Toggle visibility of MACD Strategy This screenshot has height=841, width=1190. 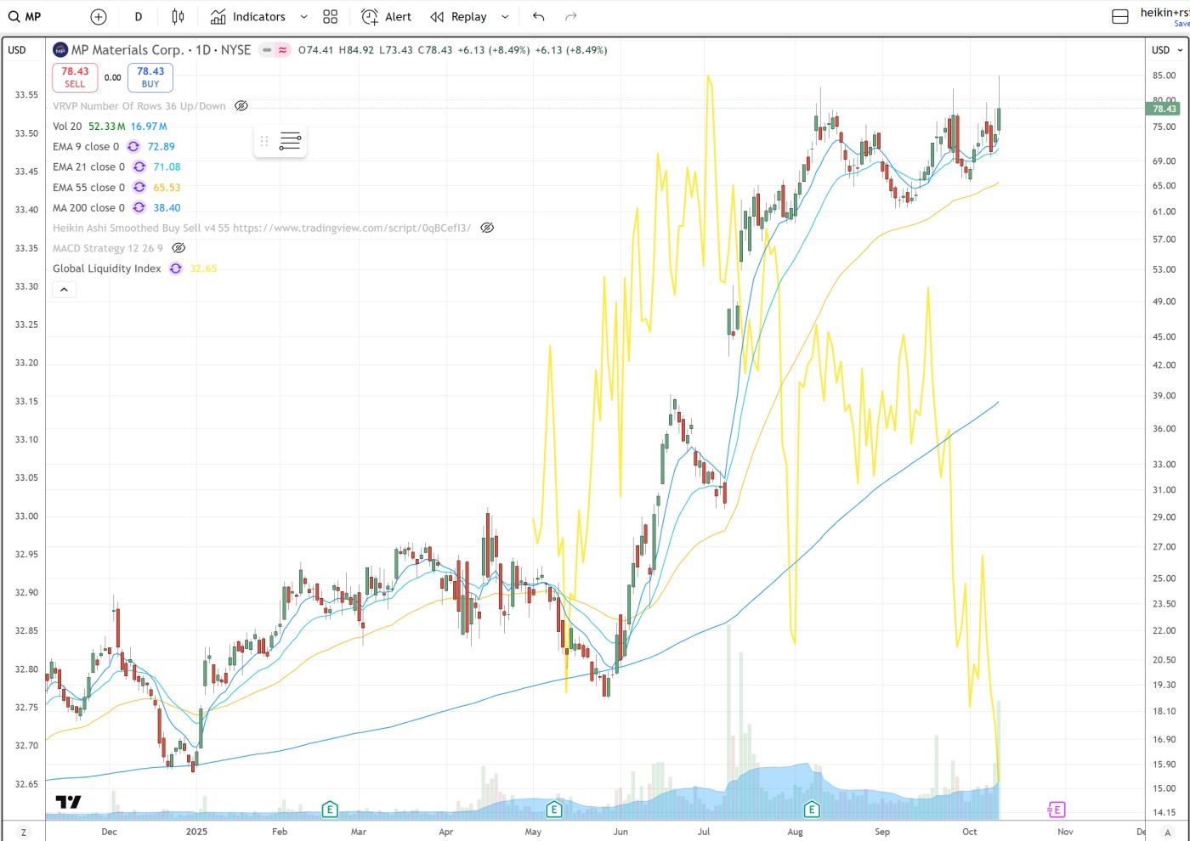[178, 248]
